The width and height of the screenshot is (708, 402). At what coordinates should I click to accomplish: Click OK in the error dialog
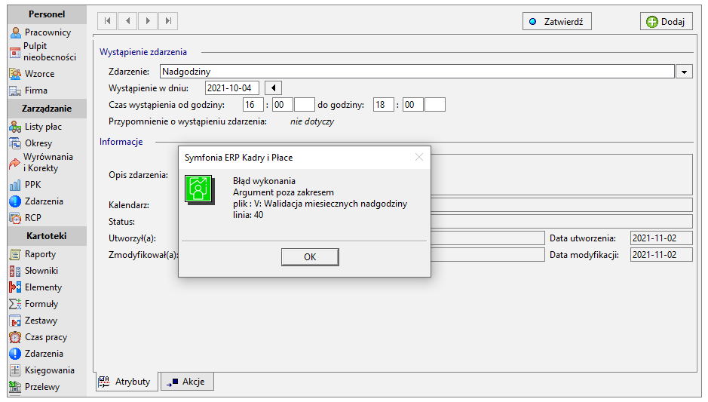click(310, 256)
